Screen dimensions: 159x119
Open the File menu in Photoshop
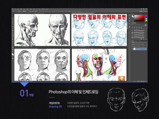(15, 9)
